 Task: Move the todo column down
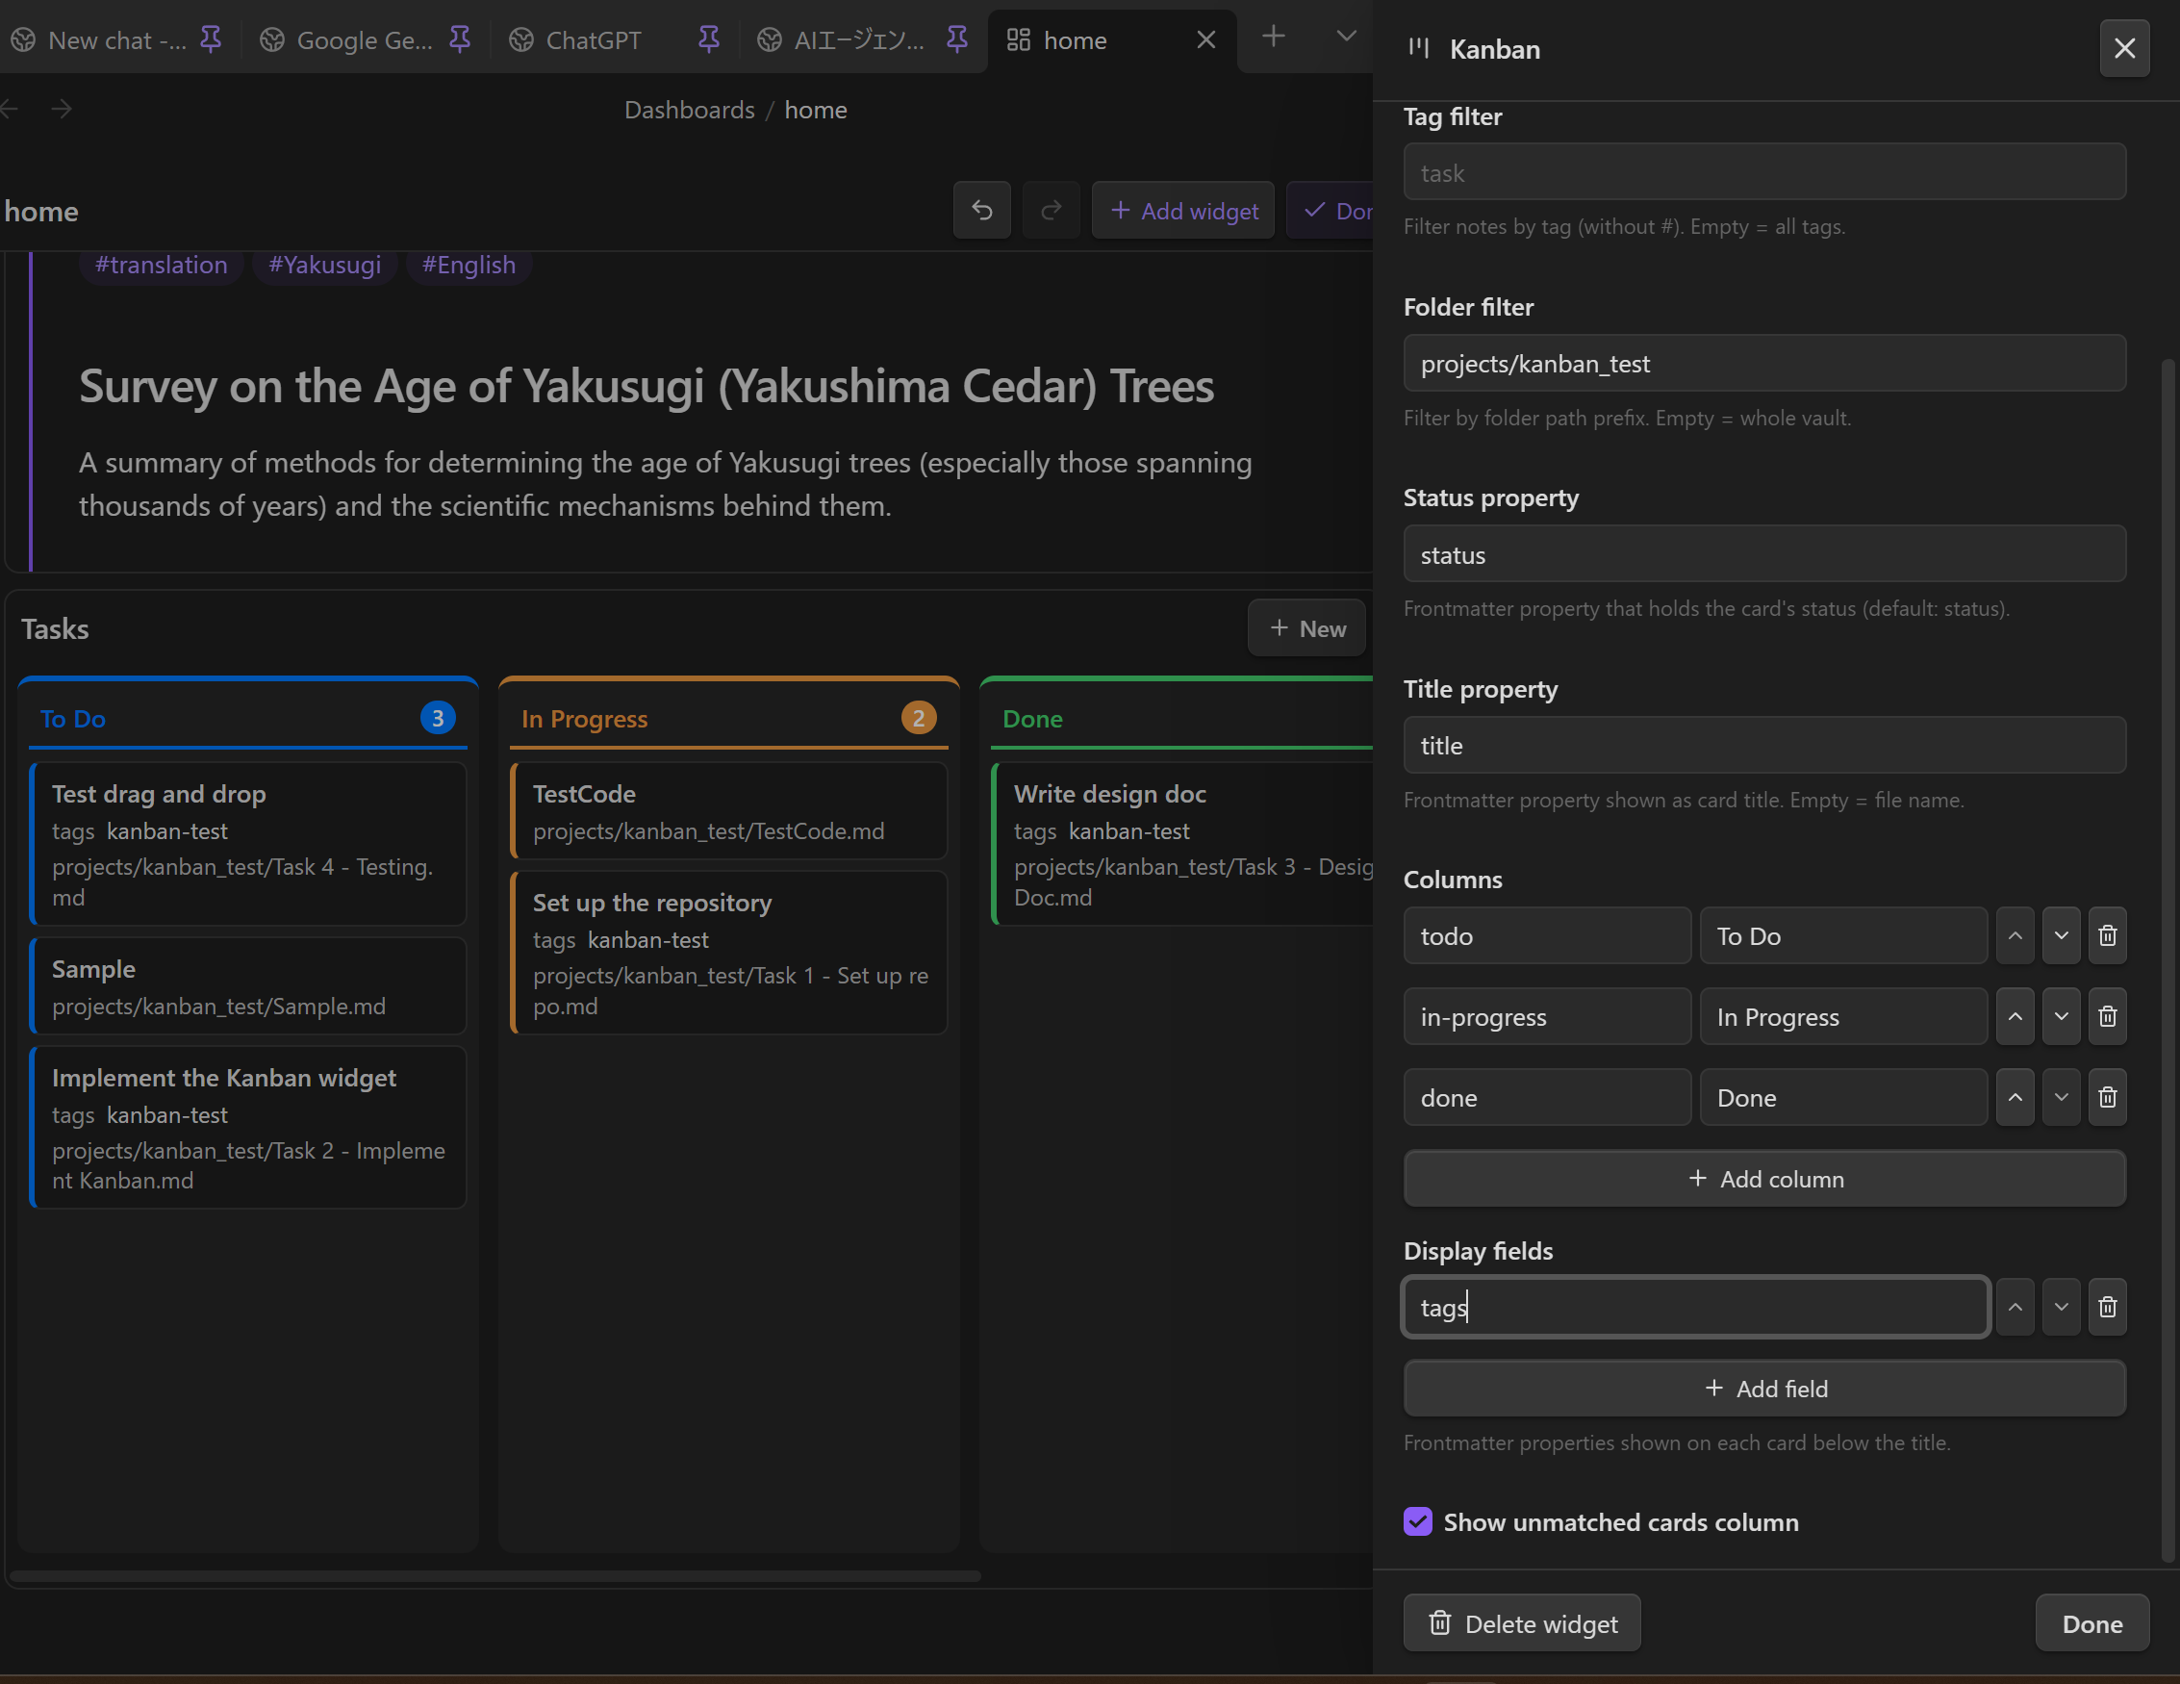[2062, 935]
